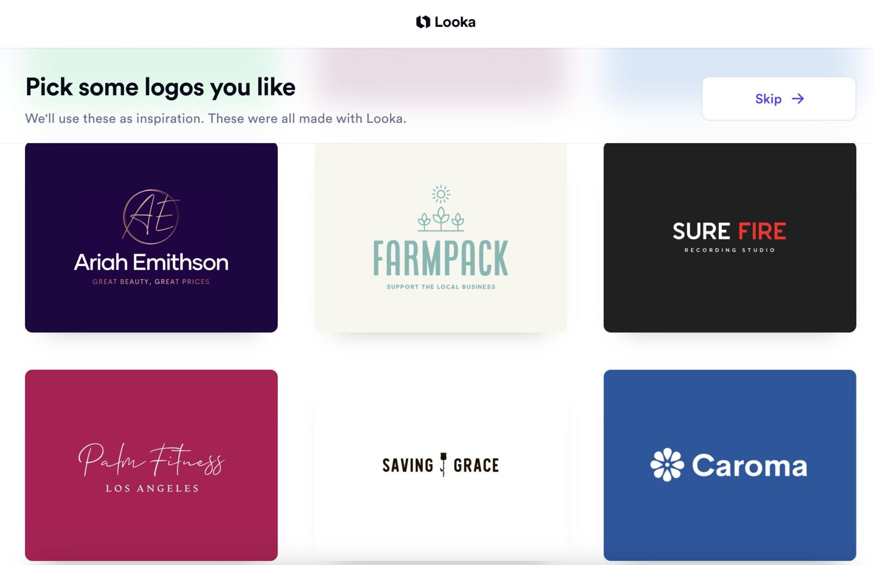Click the sun and plants Farmpack icon
The image size is (874, 565).
(x=441, y=208)
